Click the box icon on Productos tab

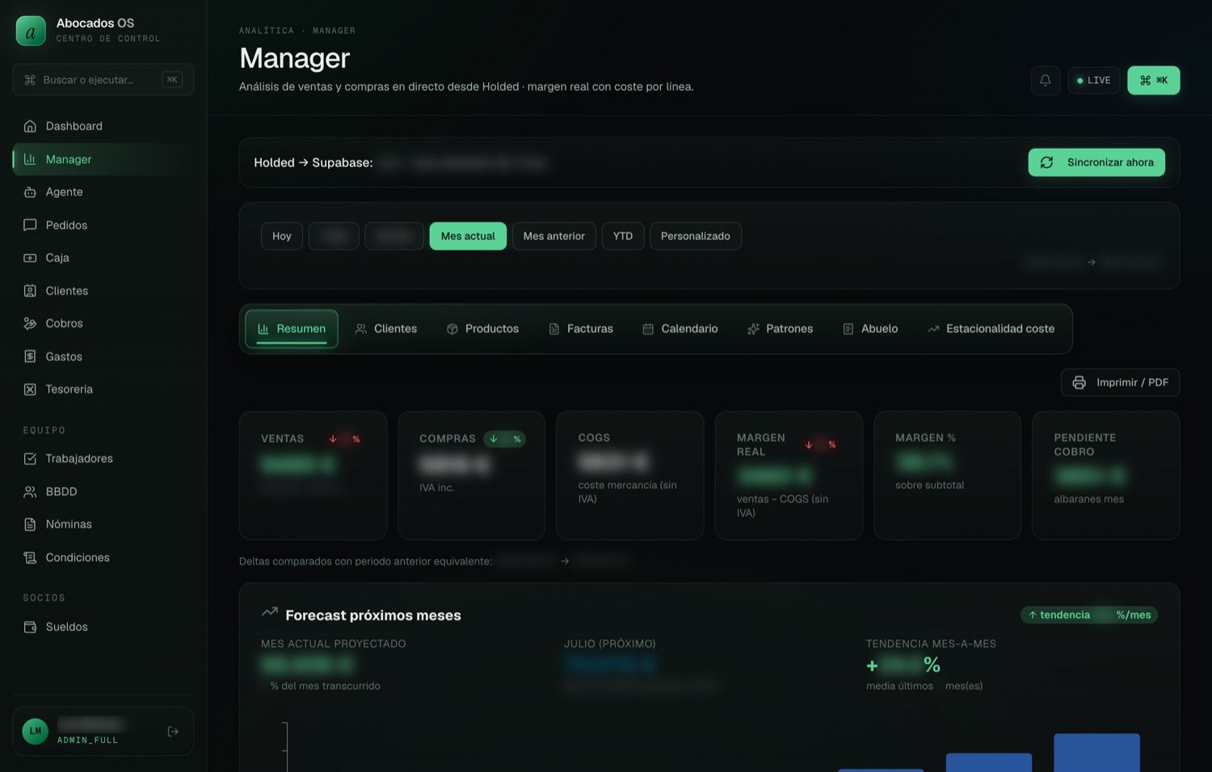coord(452,329)
